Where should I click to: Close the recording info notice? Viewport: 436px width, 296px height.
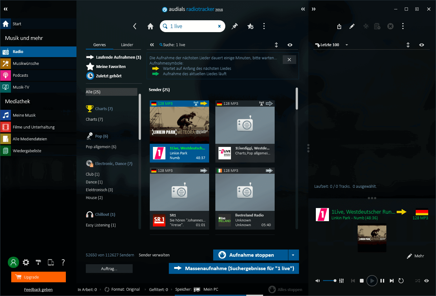[x=289, y=60]
